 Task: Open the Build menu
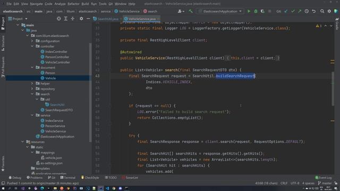[x=85, y=4]
